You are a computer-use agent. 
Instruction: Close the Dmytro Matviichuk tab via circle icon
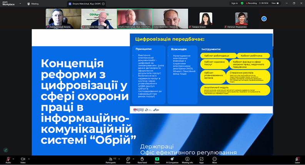(103, 4)
